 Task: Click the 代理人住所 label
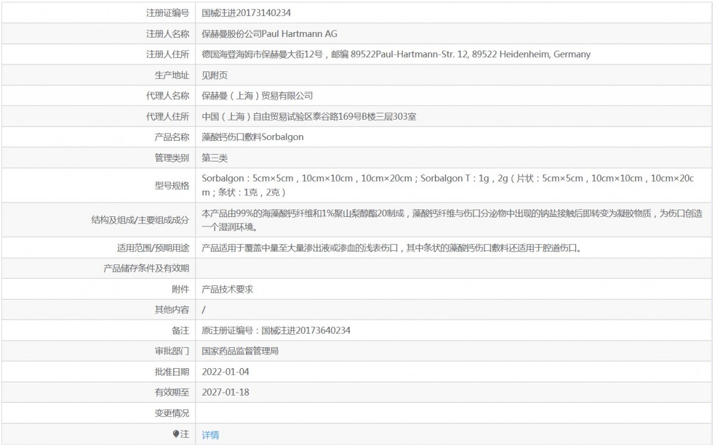pos(167,116)
